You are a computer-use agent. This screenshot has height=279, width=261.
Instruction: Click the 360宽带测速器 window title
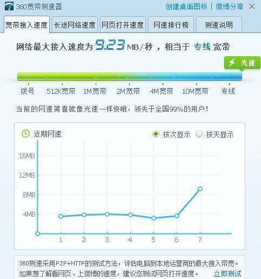click(39, 7)
